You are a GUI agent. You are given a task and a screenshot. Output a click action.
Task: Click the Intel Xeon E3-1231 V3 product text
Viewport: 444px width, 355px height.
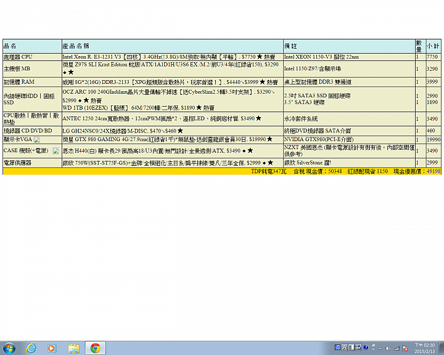(169, 57)
